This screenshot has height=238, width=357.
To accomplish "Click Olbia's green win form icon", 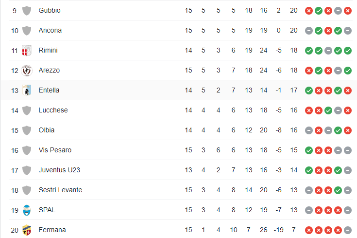I will coord(338,130).
